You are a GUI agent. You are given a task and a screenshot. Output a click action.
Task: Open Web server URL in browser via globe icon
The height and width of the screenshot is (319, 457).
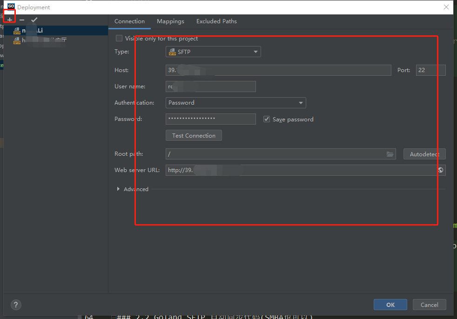coord(440,170)
